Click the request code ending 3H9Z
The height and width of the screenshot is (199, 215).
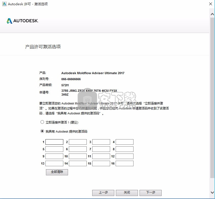tap(65, 95)
